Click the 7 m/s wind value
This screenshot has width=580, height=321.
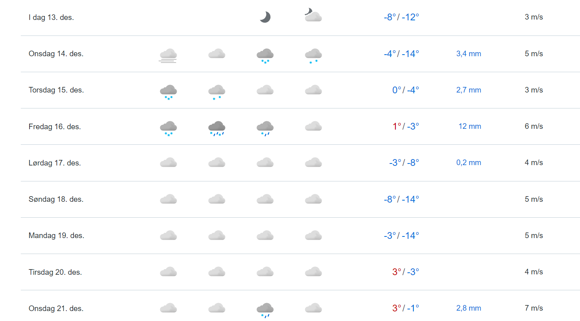[534, 308]
